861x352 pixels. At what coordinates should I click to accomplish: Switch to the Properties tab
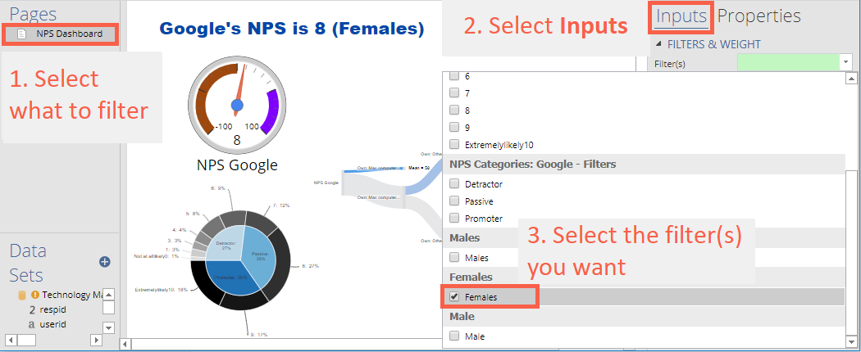pos(758,16)
